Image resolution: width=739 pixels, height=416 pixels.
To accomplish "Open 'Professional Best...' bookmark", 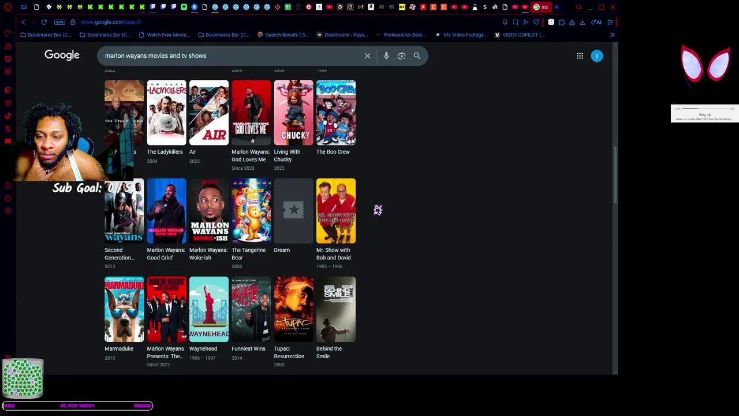I will click(401, 35).
